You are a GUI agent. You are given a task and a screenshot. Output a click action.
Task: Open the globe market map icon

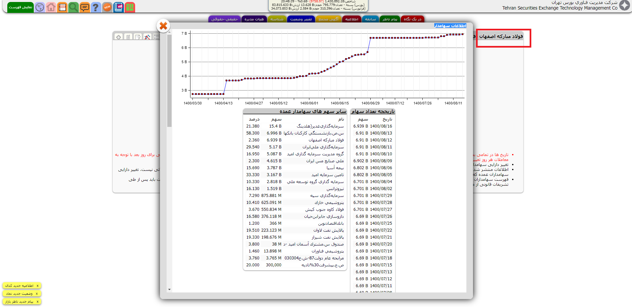pyautogui.click(x=40, y=7)
